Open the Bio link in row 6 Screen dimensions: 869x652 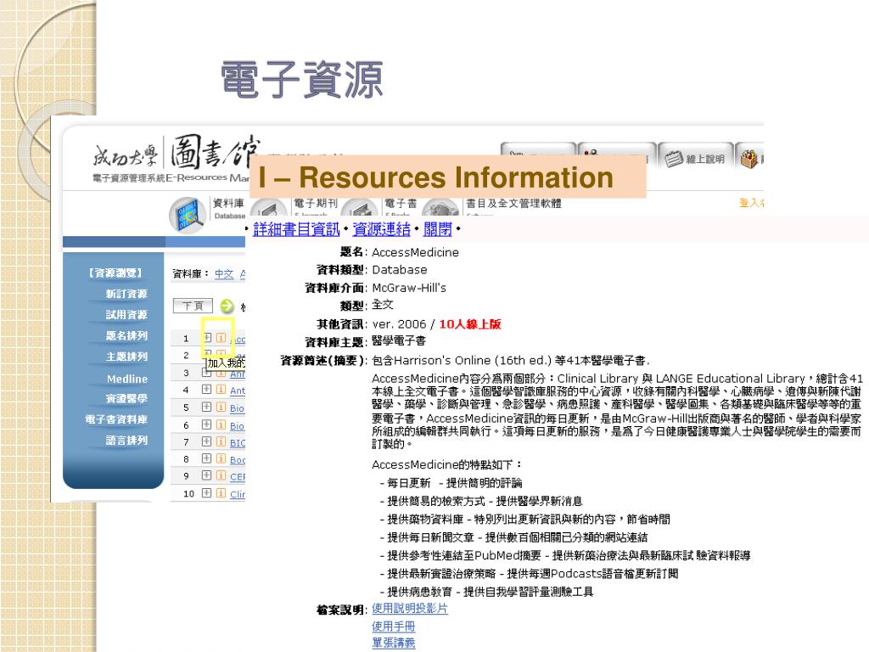point(237,426)
